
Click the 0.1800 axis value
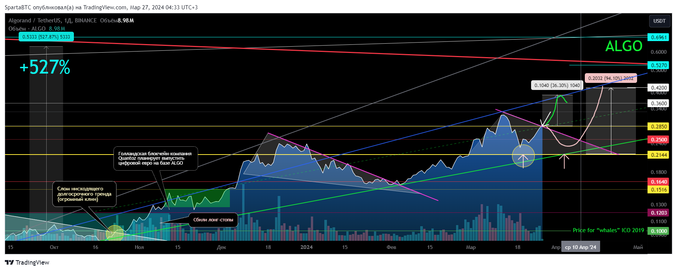point(658,172)
